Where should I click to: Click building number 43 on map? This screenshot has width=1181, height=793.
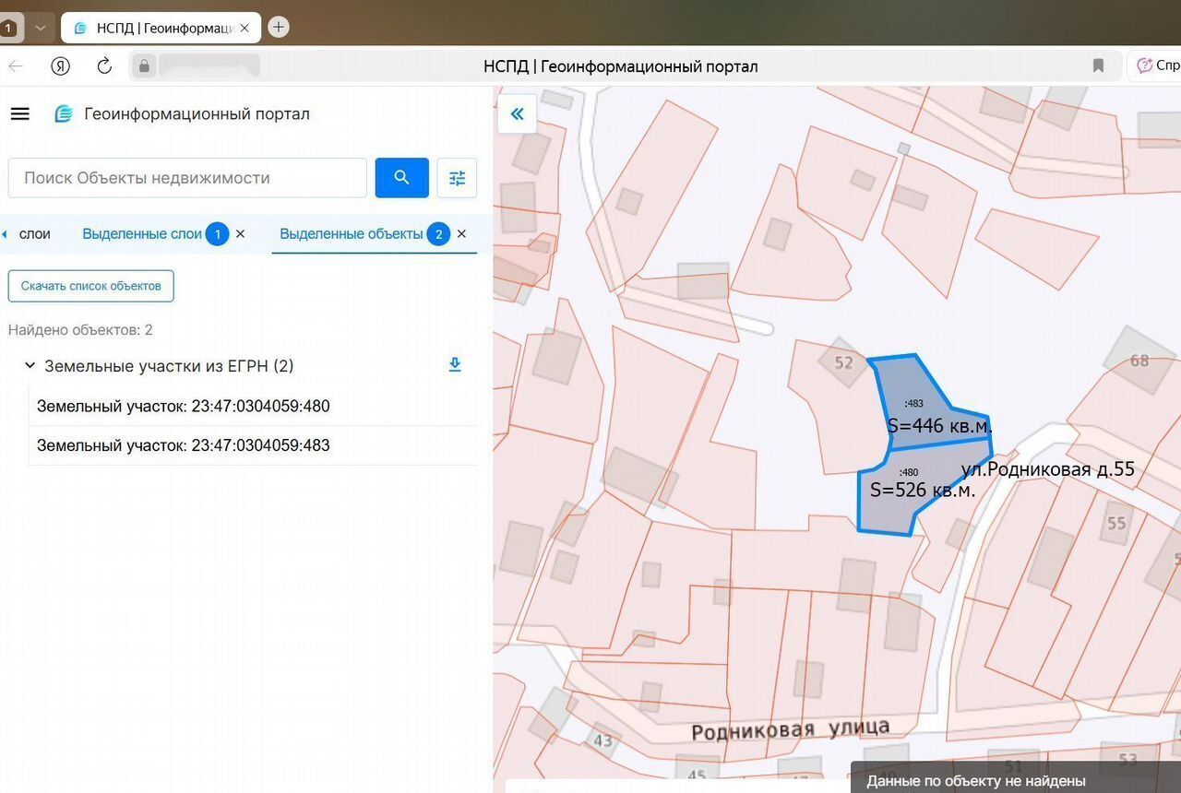pos(602,740)
